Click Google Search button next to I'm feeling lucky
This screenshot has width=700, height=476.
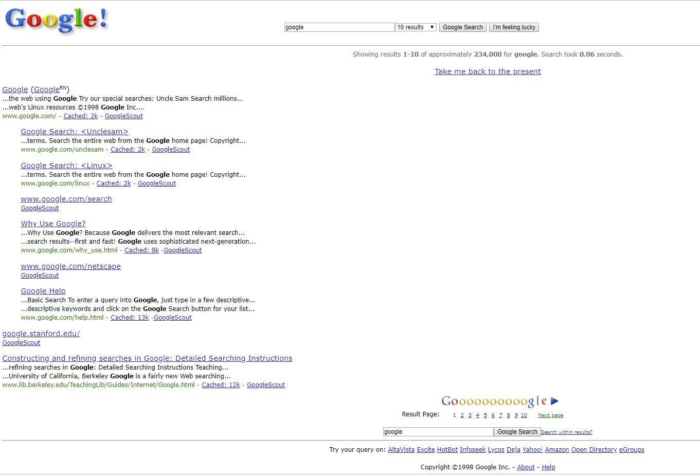click(463, 27)
